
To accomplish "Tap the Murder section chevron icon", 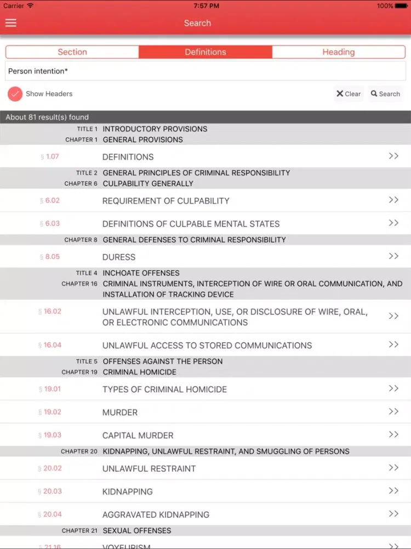I will click(x=393, y=412).
